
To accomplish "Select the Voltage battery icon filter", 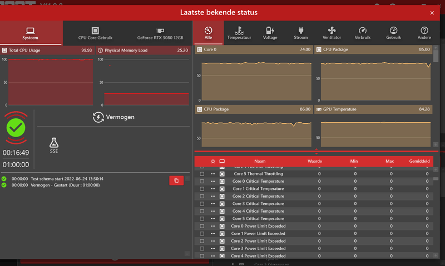I will [270, 33].
